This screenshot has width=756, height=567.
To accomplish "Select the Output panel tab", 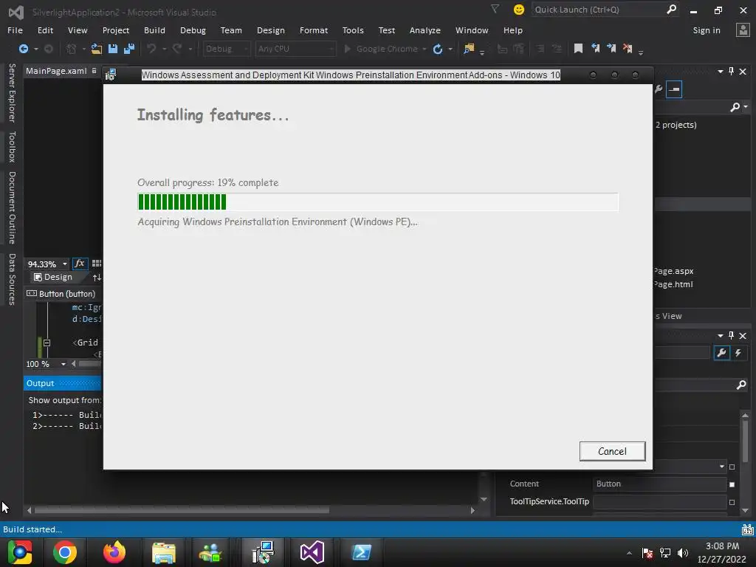I will (41, 383).
